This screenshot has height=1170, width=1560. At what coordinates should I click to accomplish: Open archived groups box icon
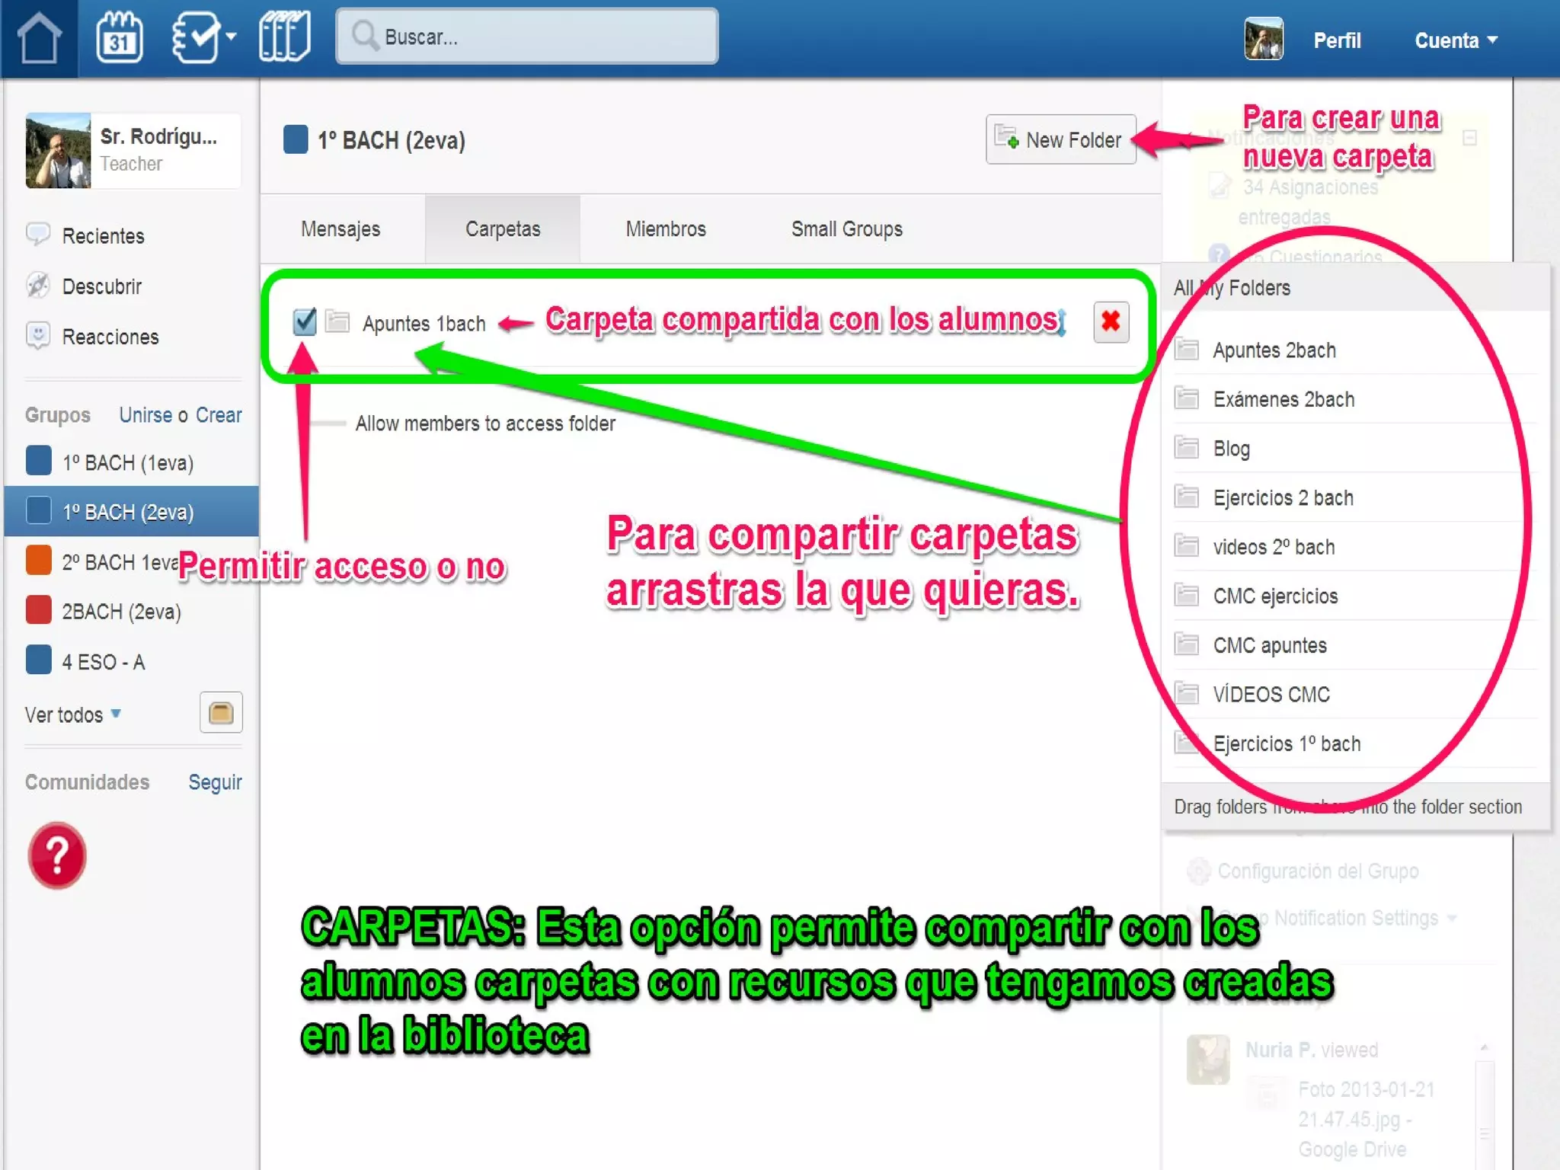coord(221,713)
